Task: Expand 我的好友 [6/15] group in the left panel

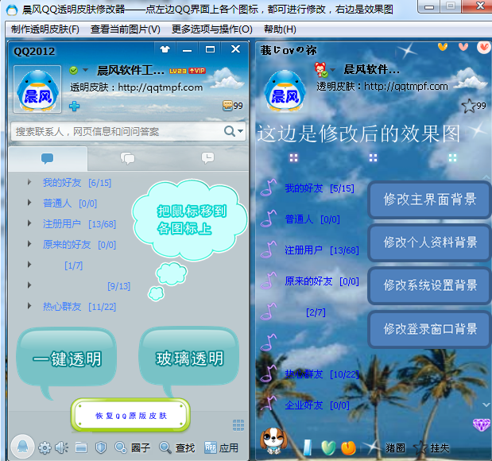Action: pyautogui.click(x=29, y=182)
